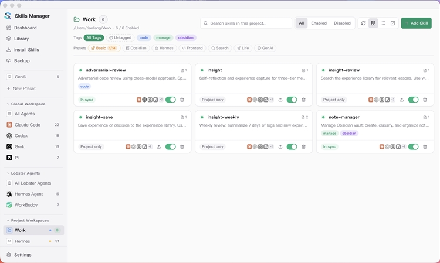Filter by Untagged skills
Screen dimensions: 440x263
[x=120, y=38]
